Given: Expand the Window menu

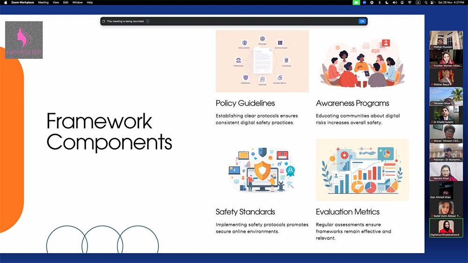Looking at the screenshot, I should point(77,2).
